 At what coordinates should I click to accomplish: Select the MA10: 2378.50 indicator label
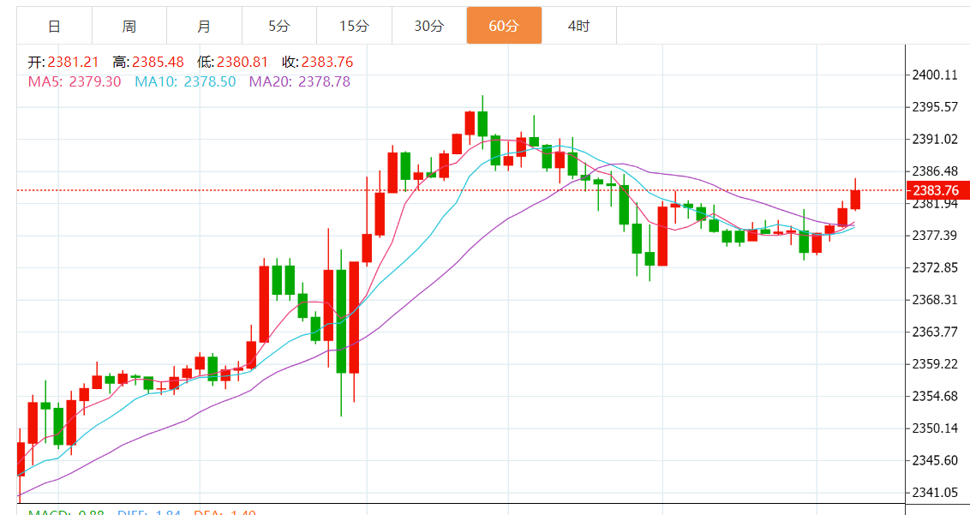click(x=186, y=81)
